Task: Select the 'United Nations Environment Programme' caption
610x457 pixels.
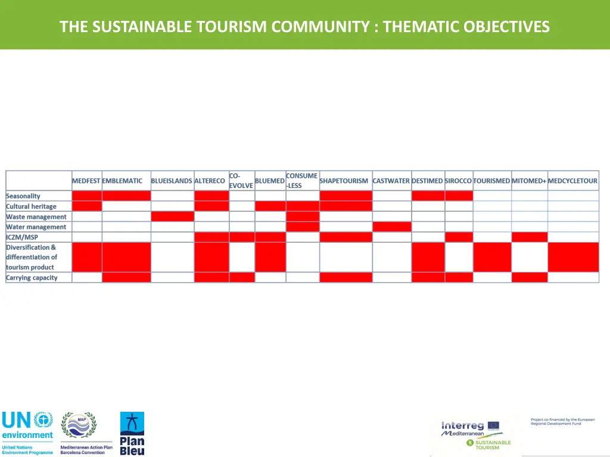Action: pos(27,450)
